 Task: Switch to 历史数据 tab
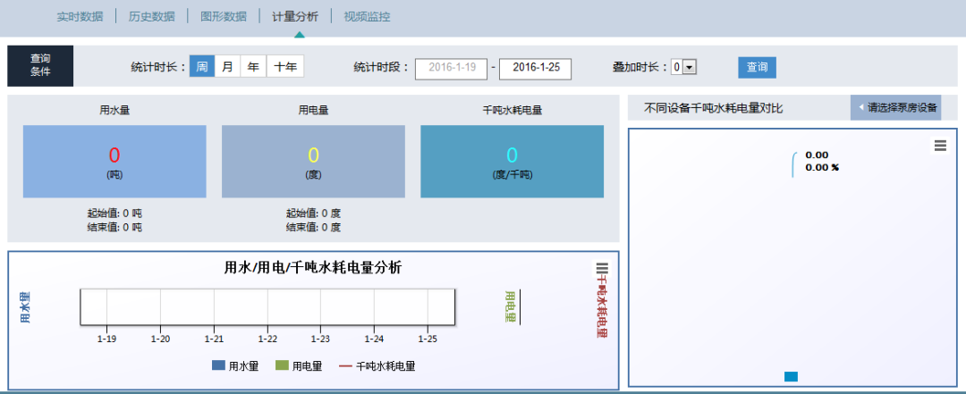(151, 17)
